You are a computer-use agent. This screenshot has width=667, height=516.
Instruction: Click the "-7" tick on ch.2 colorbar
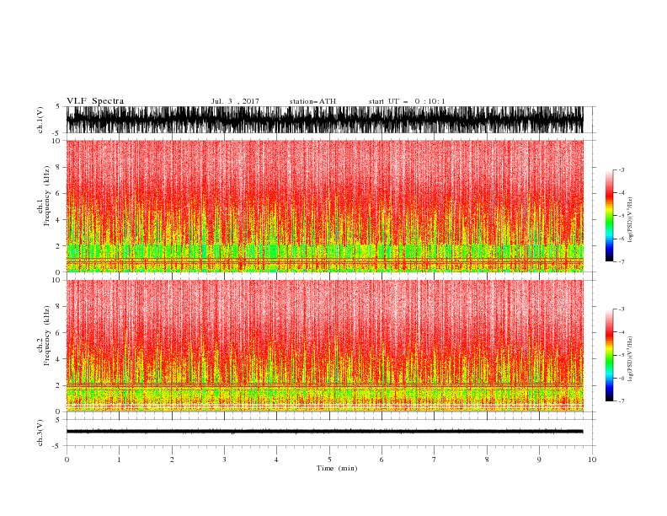(x=622, y=401)
